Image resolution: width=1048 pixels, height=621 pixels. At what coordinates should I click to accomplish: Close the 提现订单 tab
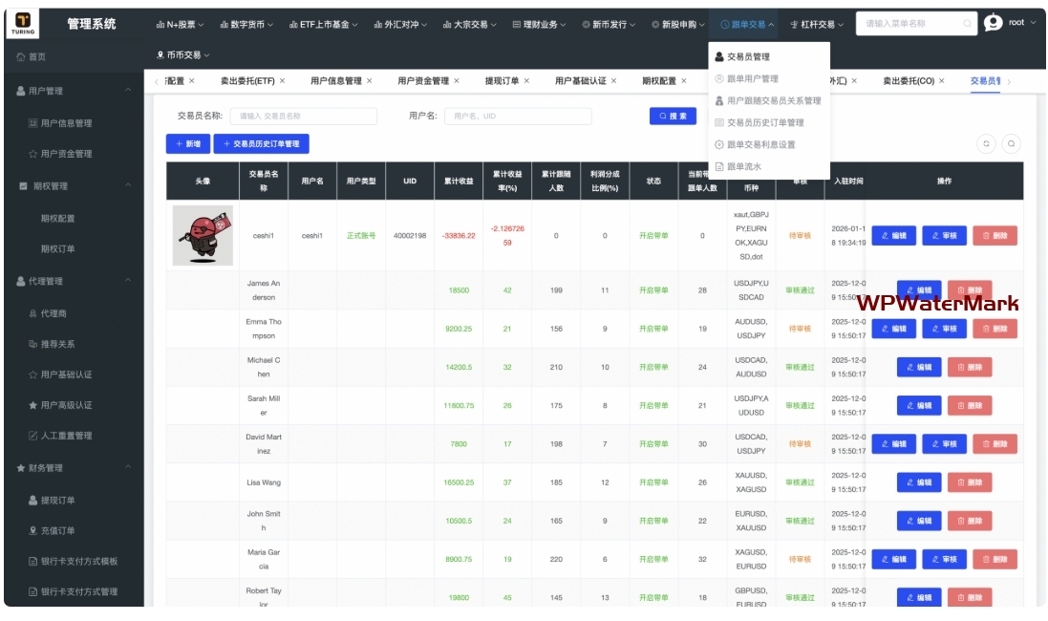click(x=526, y=81)
